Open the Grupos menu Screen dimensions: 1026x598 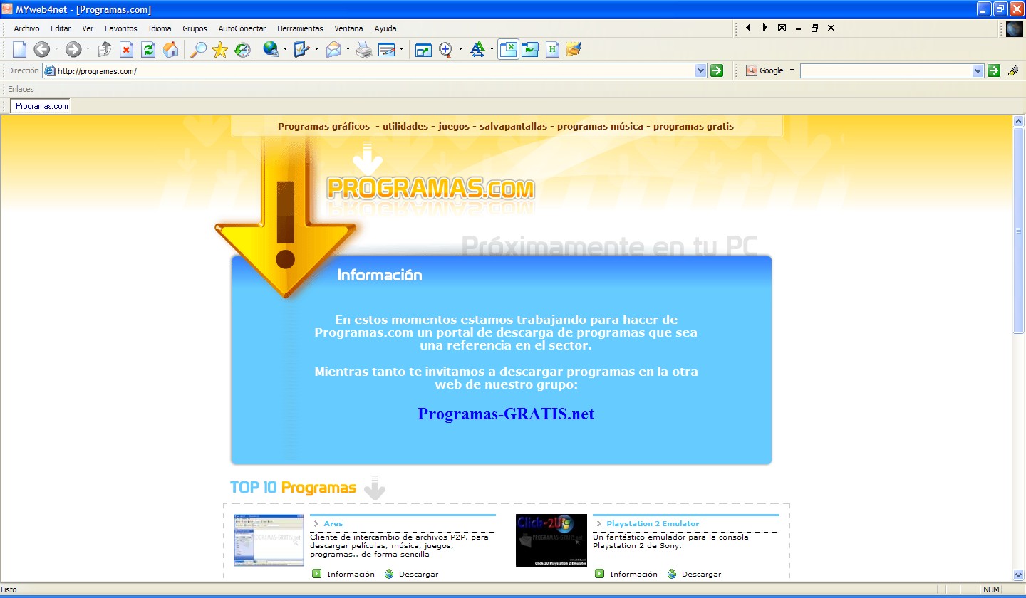click(195, 28)
